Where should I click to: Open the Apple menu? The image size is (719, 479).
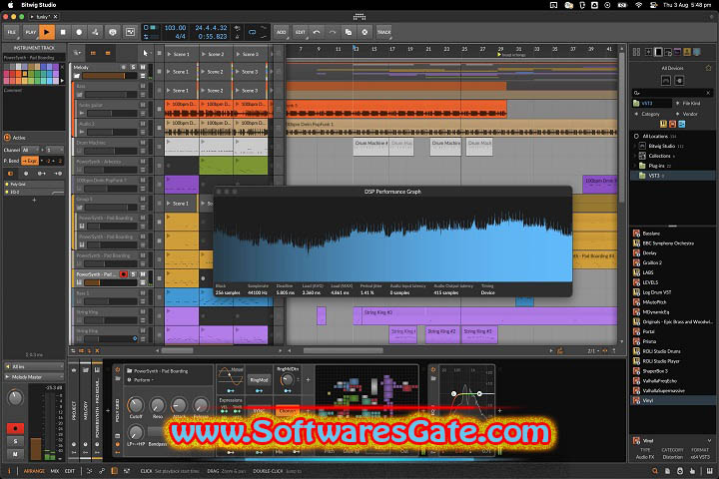pos(11,5)
